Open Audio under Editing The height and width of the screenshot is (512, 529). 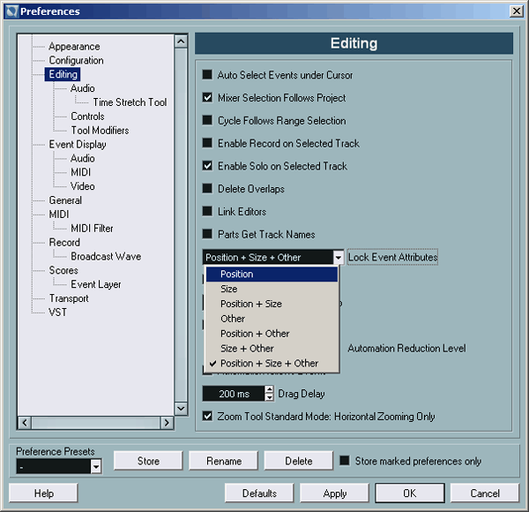pyautogui.click(x=82, y=88)
